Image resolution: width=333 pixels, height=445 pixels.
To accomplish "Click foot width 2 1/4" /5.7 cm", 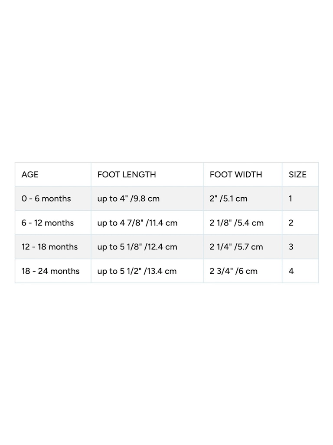I will (236, 247).
